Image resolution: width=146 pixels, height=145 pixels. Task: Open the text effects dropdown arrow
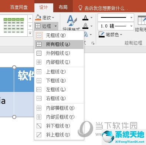click(x=91, y=34)
